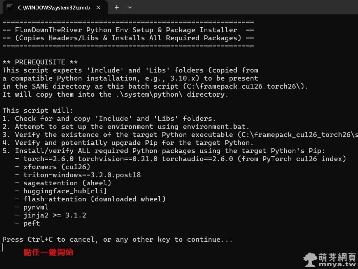Click the "Press Ctrl+C to cancel" line
The width and height of the screenshot is (358, 269).
[x=117, y=240]
